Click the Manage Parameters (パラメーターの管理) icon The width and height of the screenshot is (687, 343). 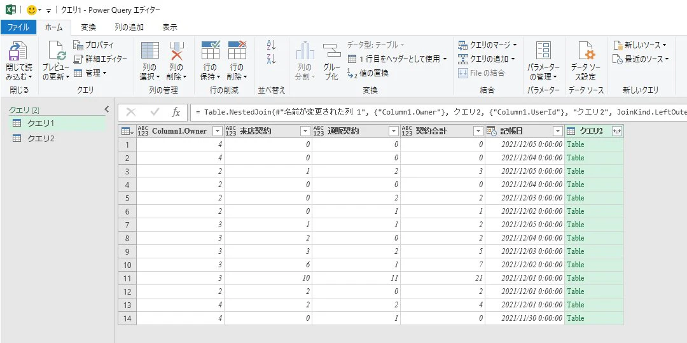tap(543, 52)
